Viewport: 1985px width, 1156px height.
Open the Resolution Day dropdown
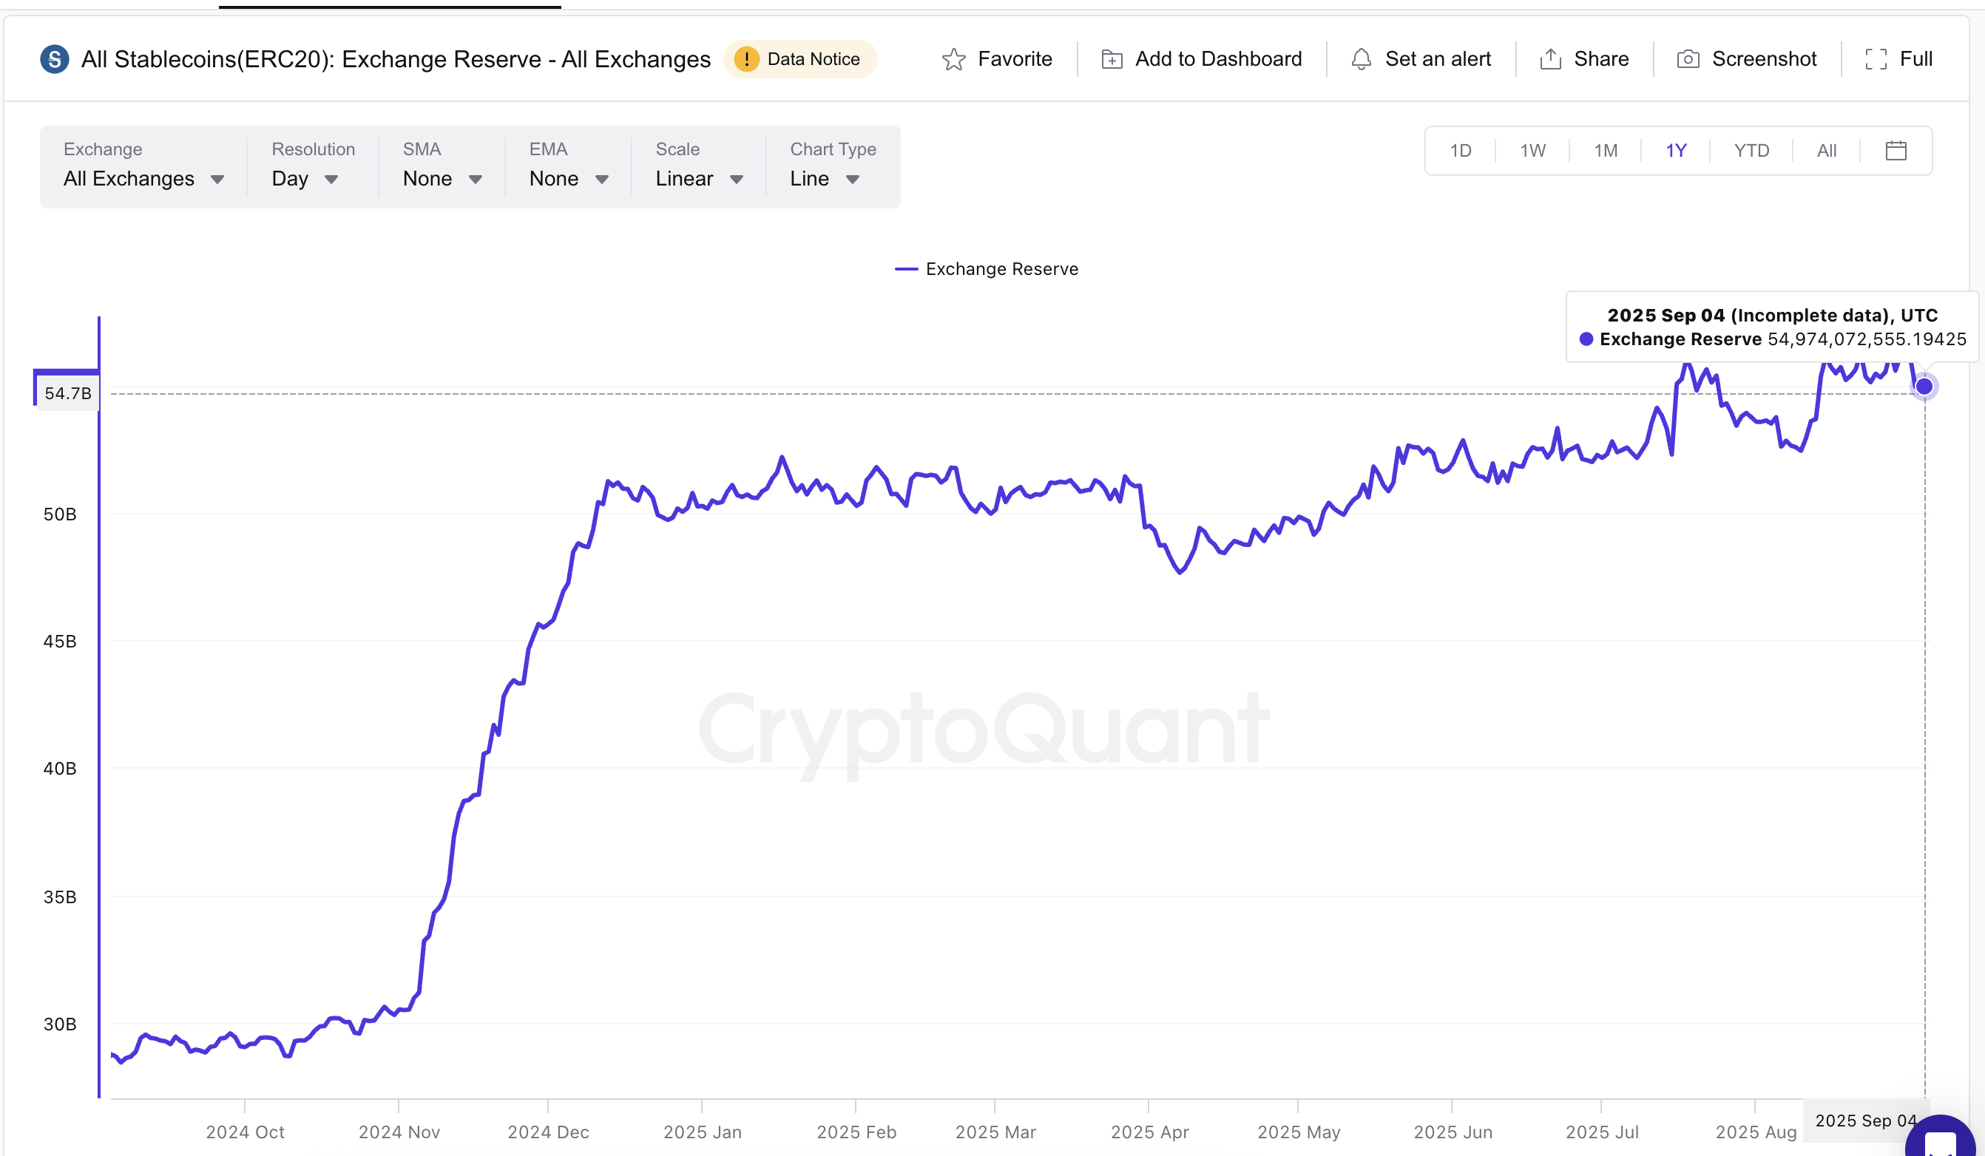tap(305, 179)
